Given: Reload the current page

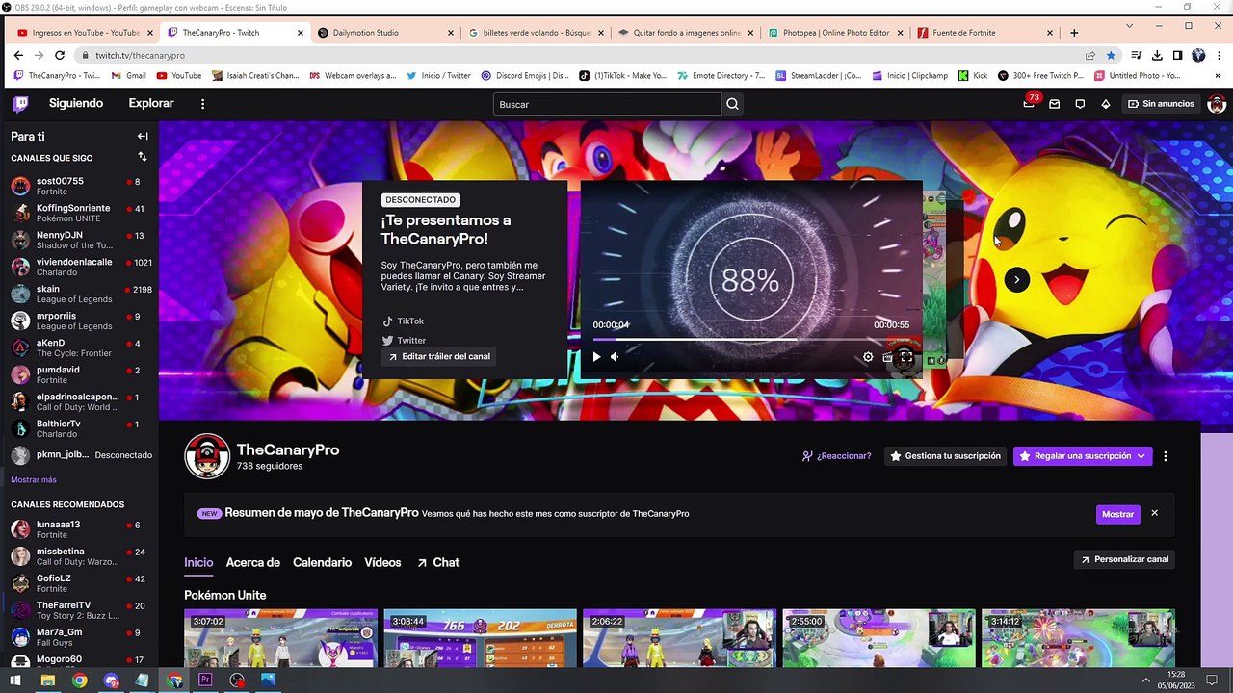Looking at the screenshot, I should (60, 56).
